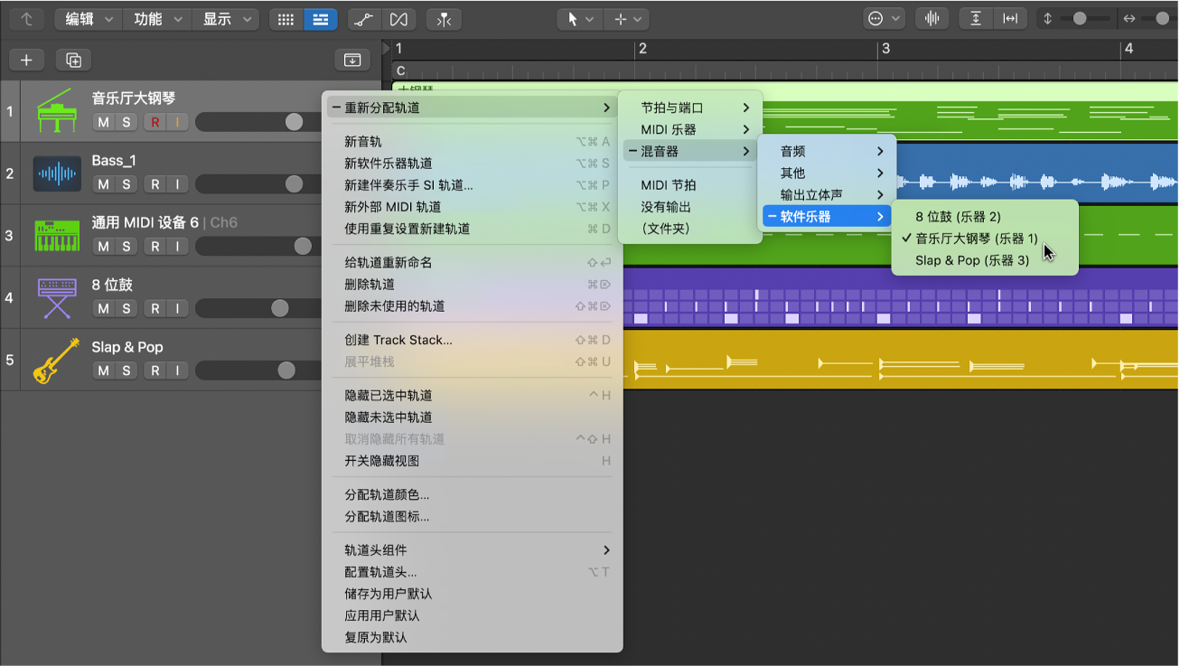This screenshot has width=1180, height=666.
Task: Mute the Bass_1 track
Action: click(104, 184)
